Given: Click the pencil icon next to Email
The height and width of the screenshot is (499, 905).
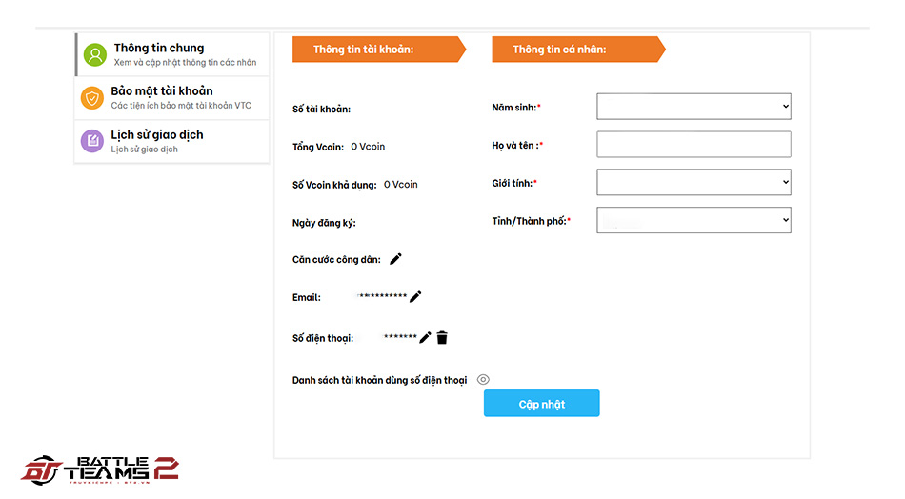Looking at the screenshot, I should click(x=415, y=296).
